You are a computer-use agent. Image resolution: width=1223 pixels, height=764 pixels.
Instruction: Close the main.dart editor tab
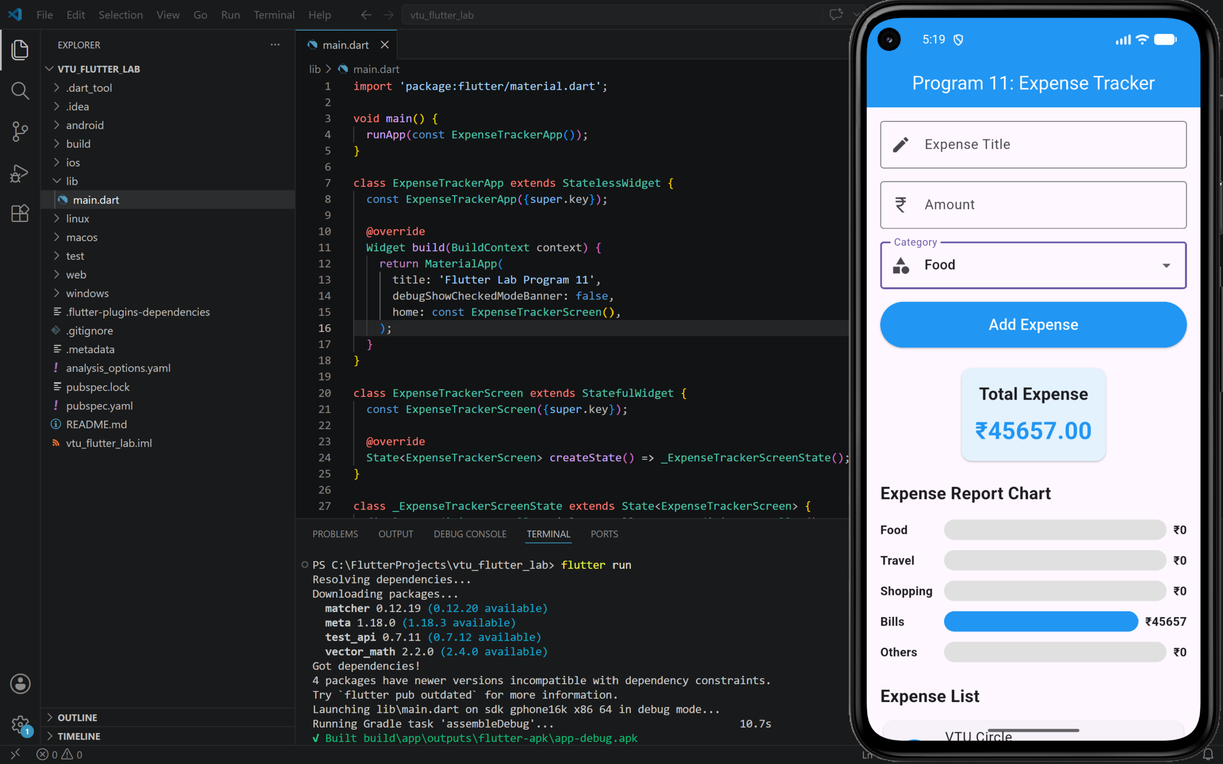click(x=385, y=44)
